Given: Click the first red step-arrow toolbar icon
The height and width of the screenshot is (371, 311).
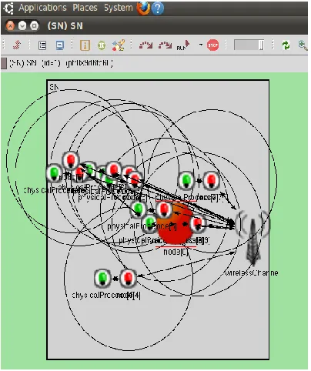Looking at the screenshot, I should [145, 45].
